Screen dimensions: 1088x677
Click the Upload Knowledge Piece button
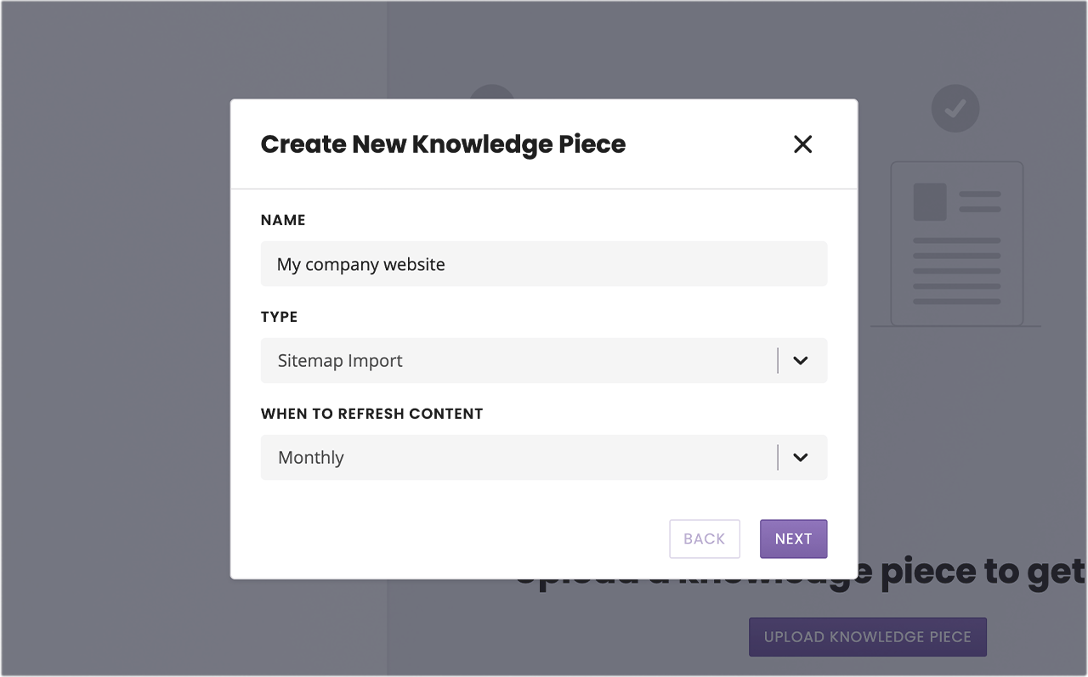click(x=867, y=637)
